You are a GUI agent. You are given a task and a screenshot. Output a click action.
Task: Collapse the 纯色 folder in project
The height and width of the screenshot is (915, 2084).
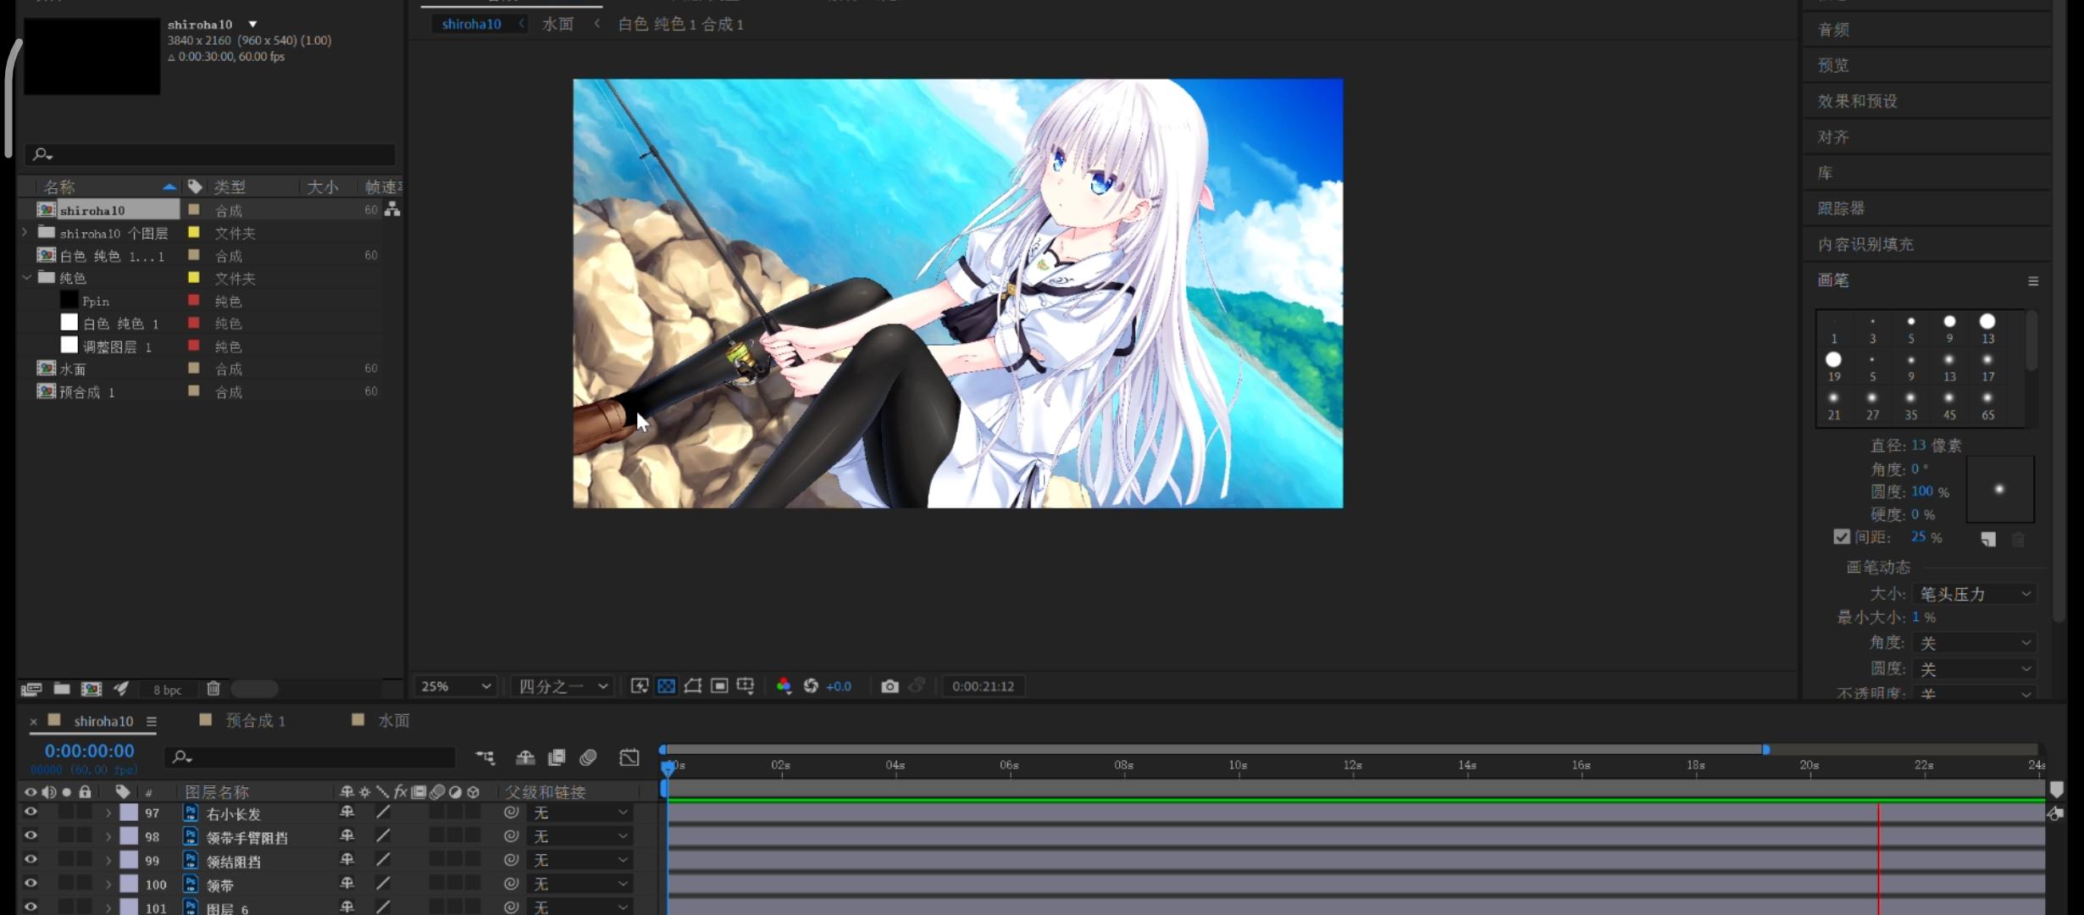27,277
